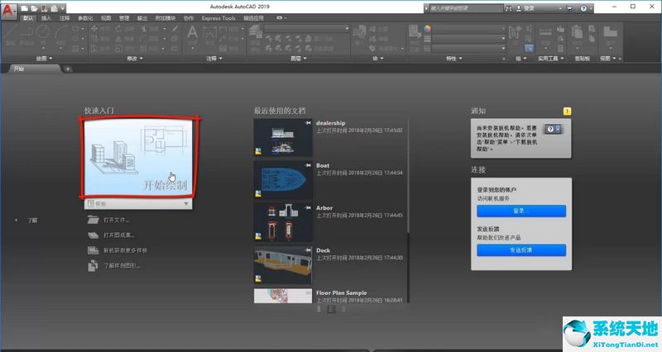Click the Match Properties icon

coord(415,32)
